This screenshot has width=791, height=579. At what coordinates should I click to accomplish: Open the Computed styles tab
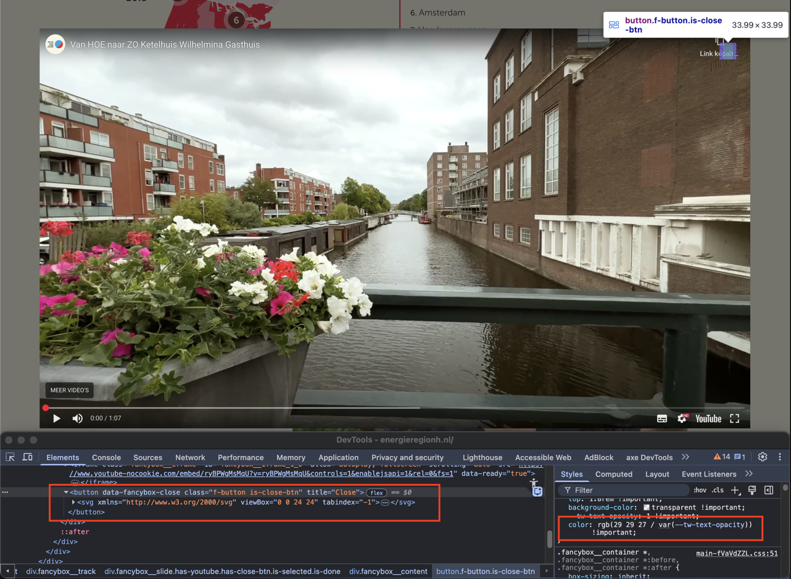pyautogui.click(x=613, y=474)
